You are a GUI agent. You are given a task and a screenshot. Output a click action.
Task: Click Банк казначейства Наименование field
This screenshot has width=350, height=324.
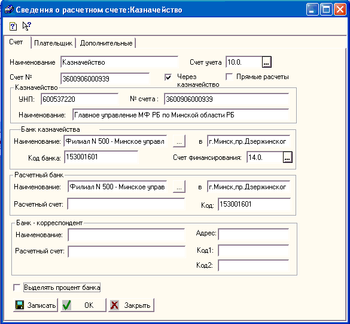[115, 141]
